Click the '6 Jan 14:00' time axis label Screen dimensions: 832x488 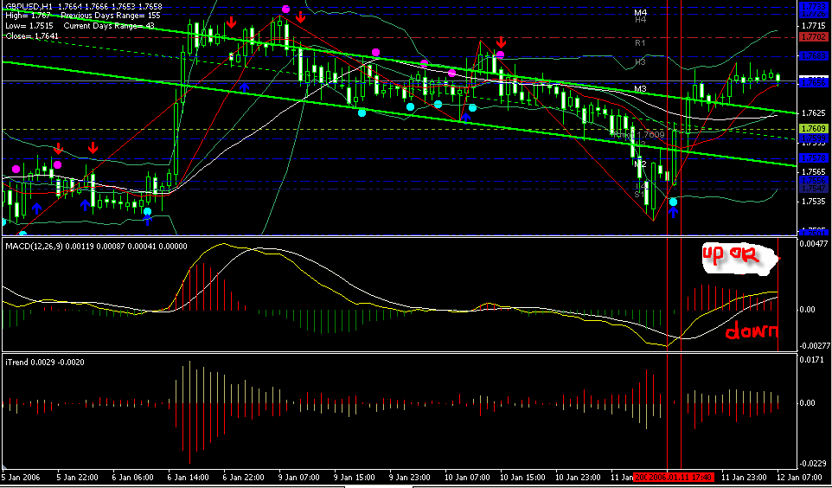(x=189, y=477)
